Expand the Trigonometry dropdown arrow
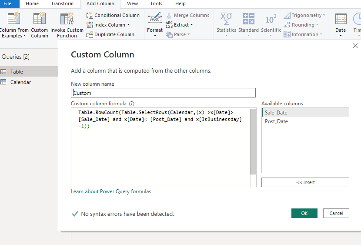This screenshot has height=245, width=361. click(x=324, y=15)
